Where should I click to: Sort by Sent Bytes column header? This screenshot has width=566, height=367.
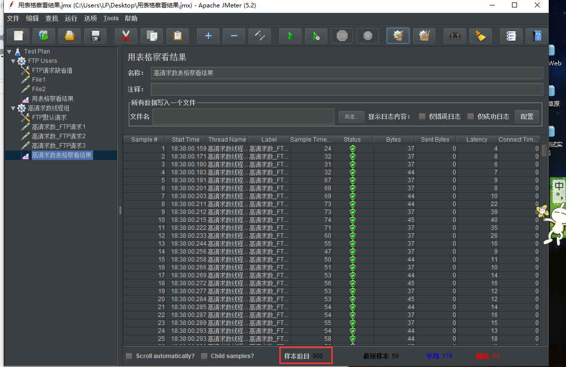coord(435,139)
